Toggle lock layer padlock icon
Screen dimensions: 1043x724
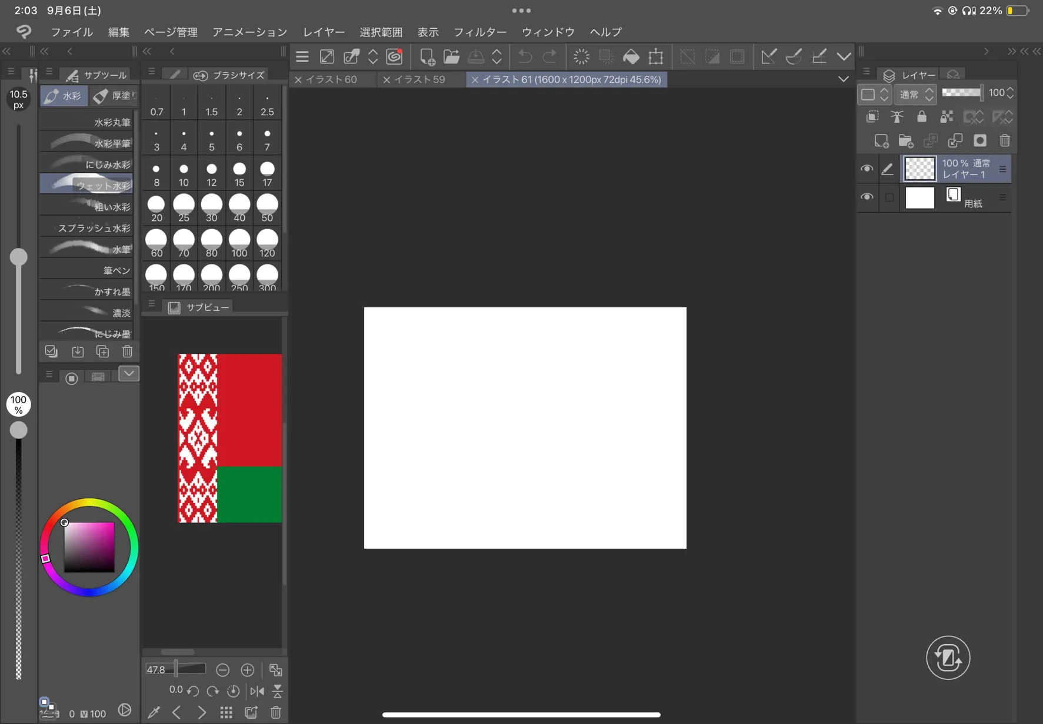pos(922,117)
